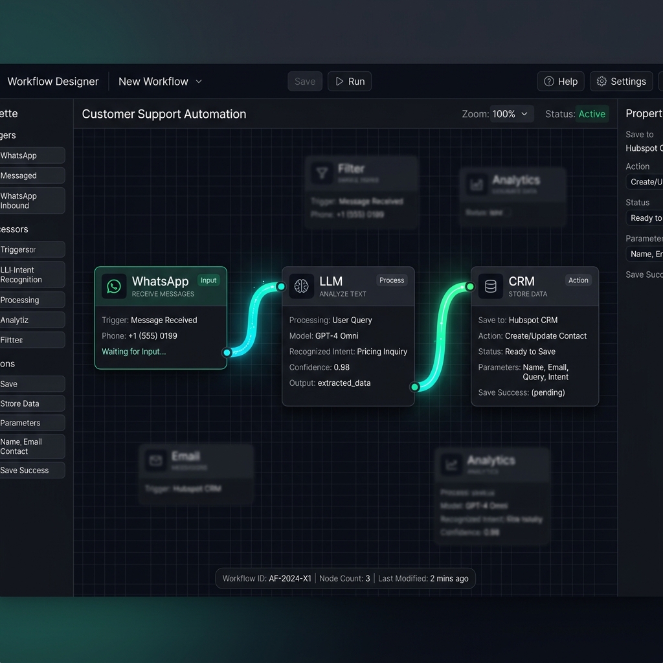Click Save to: Hubspot CRM text

[517, 320]
